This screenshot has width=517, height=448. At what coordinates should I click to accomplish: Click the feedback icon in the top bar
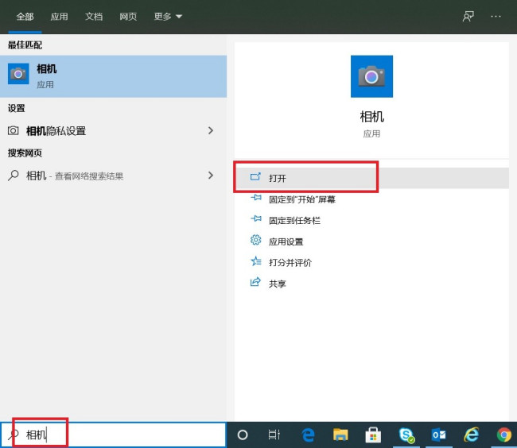pos(468,16)
